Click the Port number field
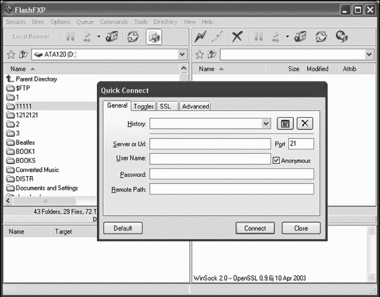The width and height of the screenshot is (380, 297). 301,144
